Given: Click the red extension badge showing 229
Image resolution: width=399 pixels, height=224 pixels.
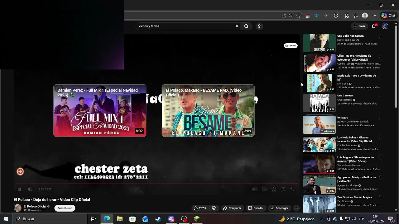Looking at the screenshot, I should 308,16.
